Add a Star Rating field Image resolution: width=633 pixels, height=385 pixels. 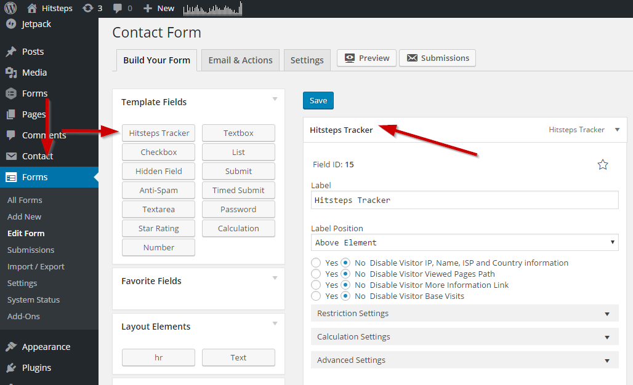159,229
